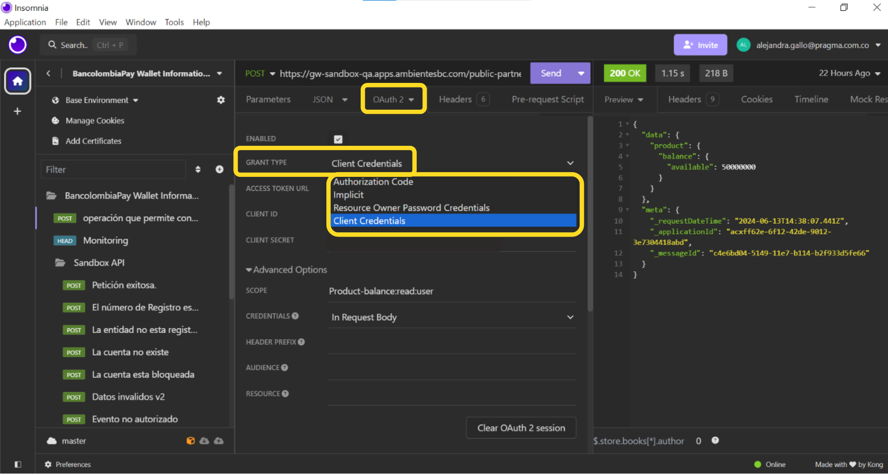Push changes with cloud upload icon
This screenshot has width=888, height=474.
[x=219, y=441]
